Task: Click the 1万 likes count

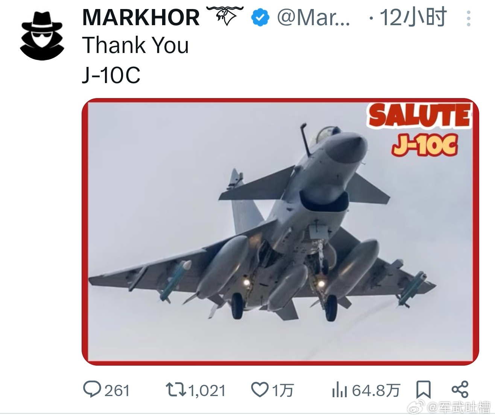Action: (282, 390)
